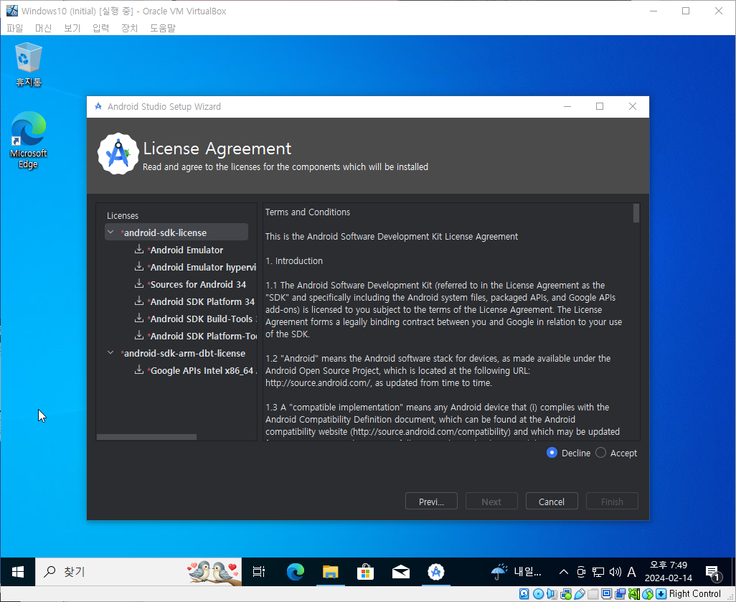The image size is (736, 602).
Task: Select android-sdk-arm-dbt-license tree row
Action: (176, 352)
